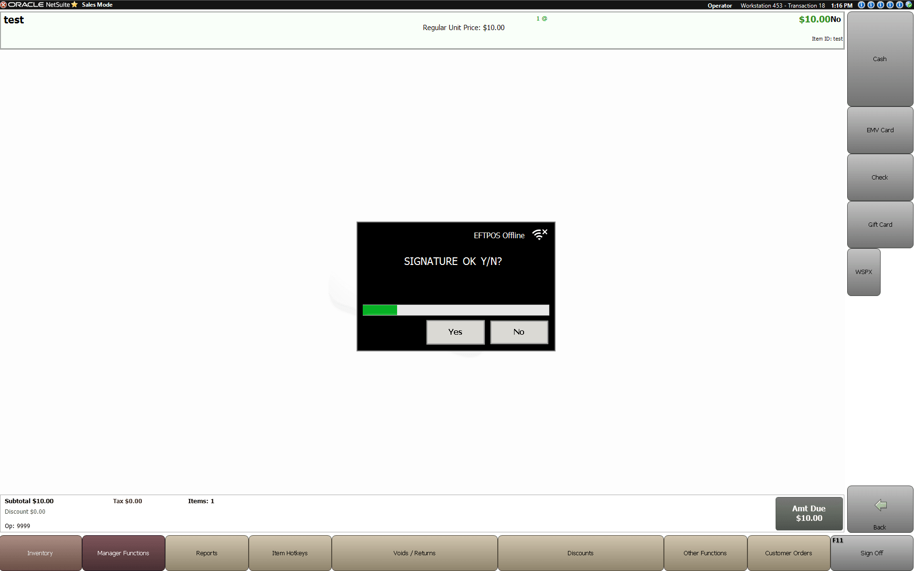Click the green Back arrow icon
The width and height of the screenshot is (914, 571).
click(881, 505)
